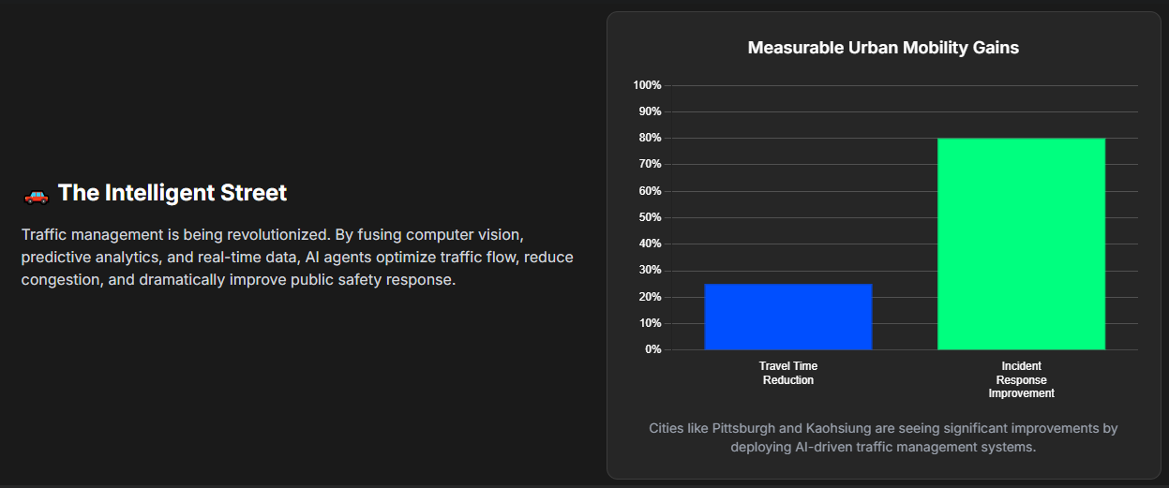This screenshot has height=488, width=1169.
Task: Click the 90% gridline label
Action: tap(650, 111)
